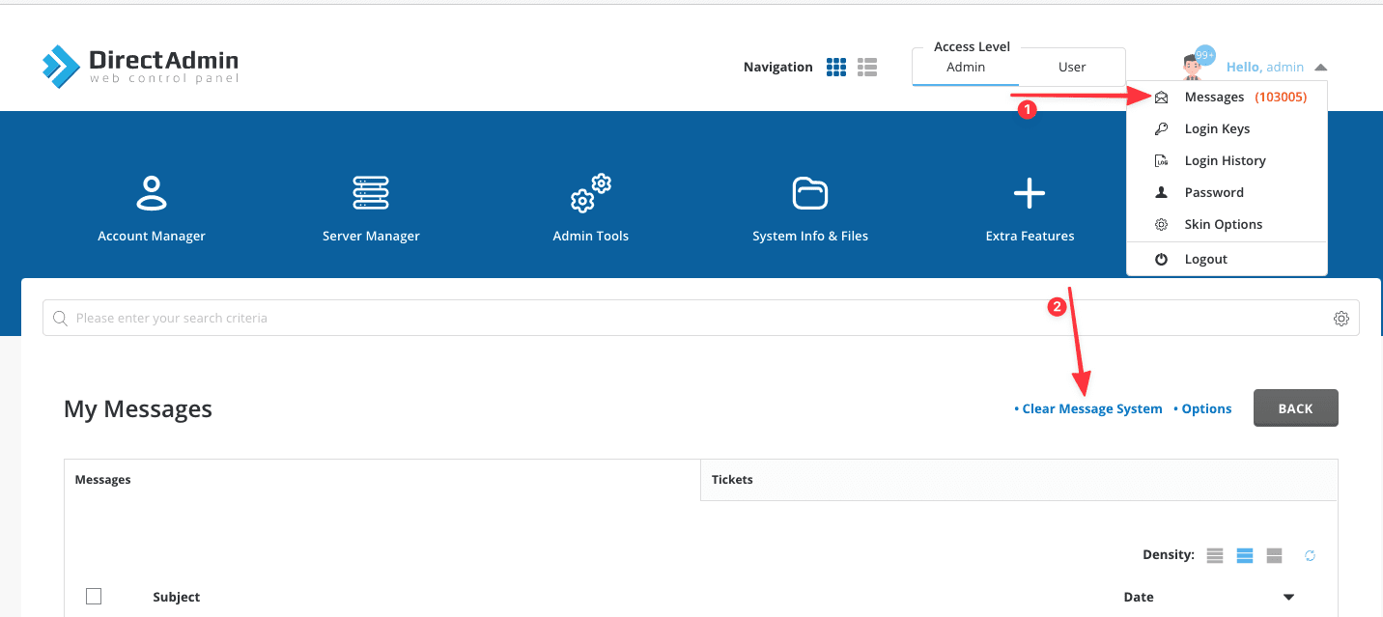Collapse the Hello admin user menu
The height and width of the screenshot is (617, 1383).
(1320, 68)
